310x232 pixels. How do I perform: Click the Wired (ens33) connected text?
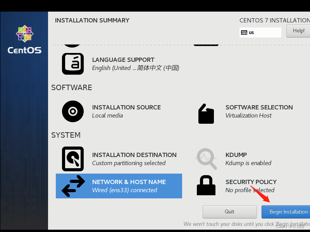click(124, 190)
